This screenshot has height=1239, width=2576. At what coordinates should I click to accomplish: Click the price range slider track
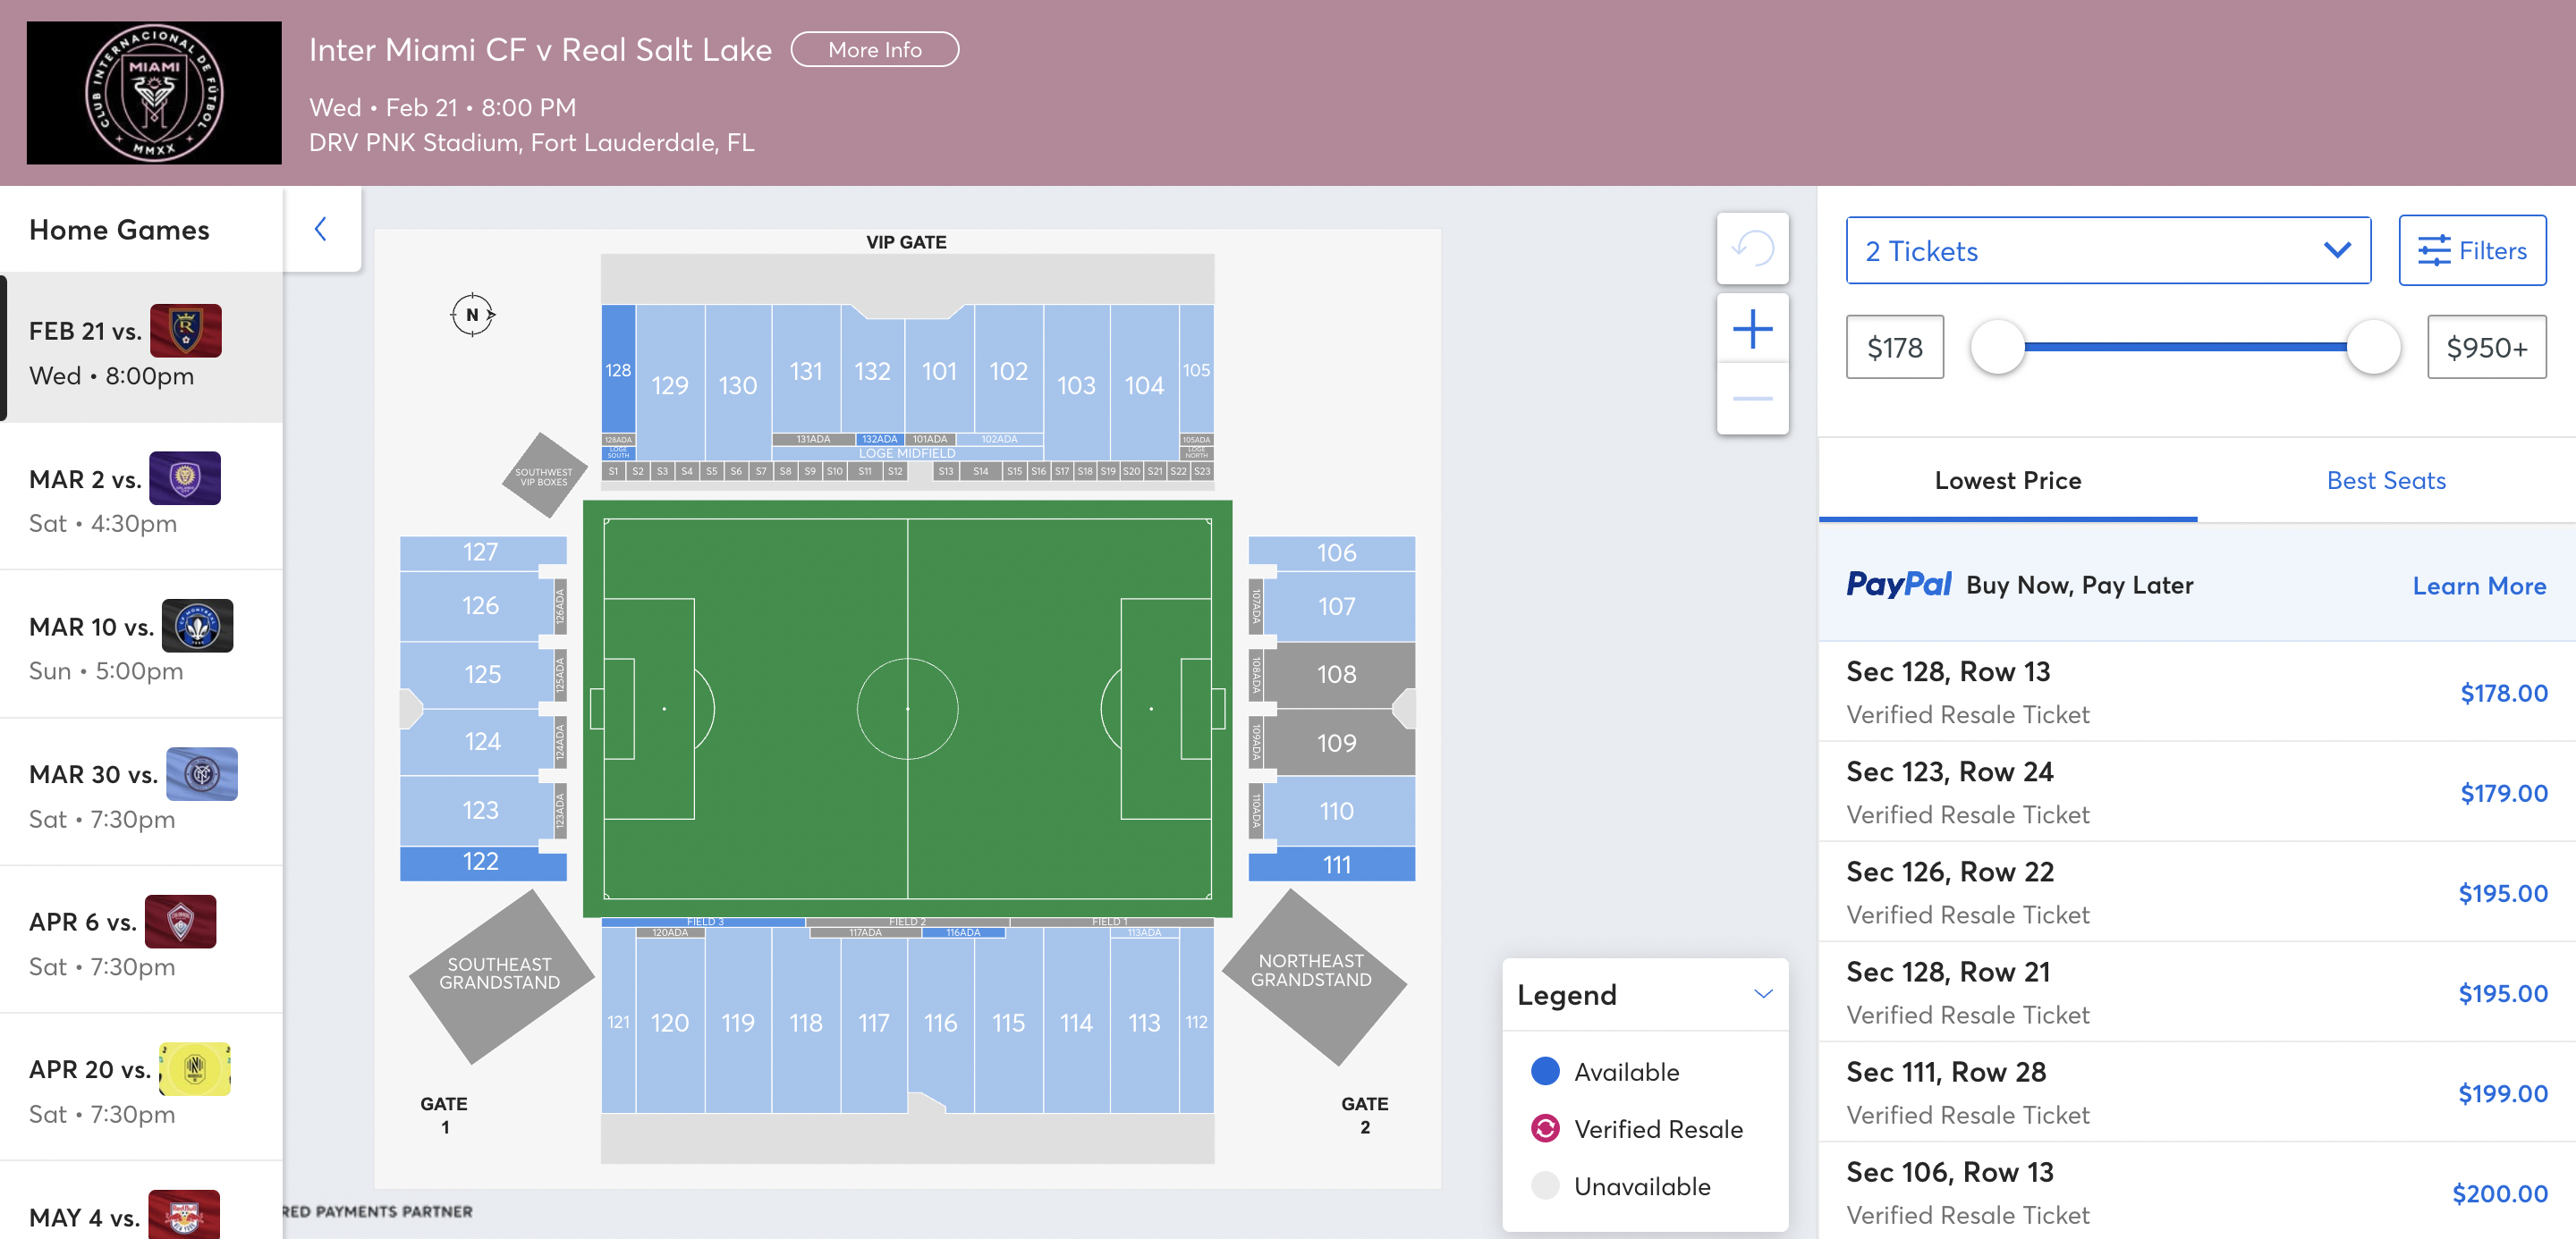[x=2185, y=347]
